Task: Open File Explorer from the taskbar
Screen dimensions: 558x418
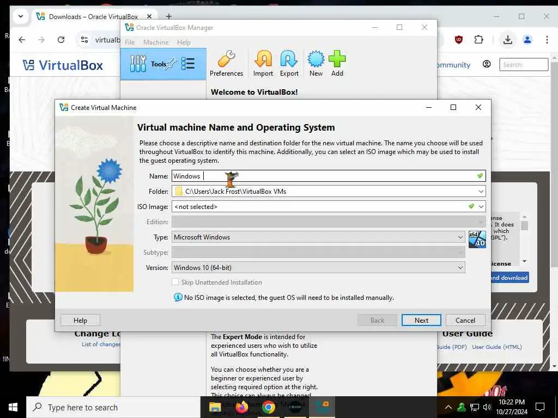Action: tap(215, 407)
